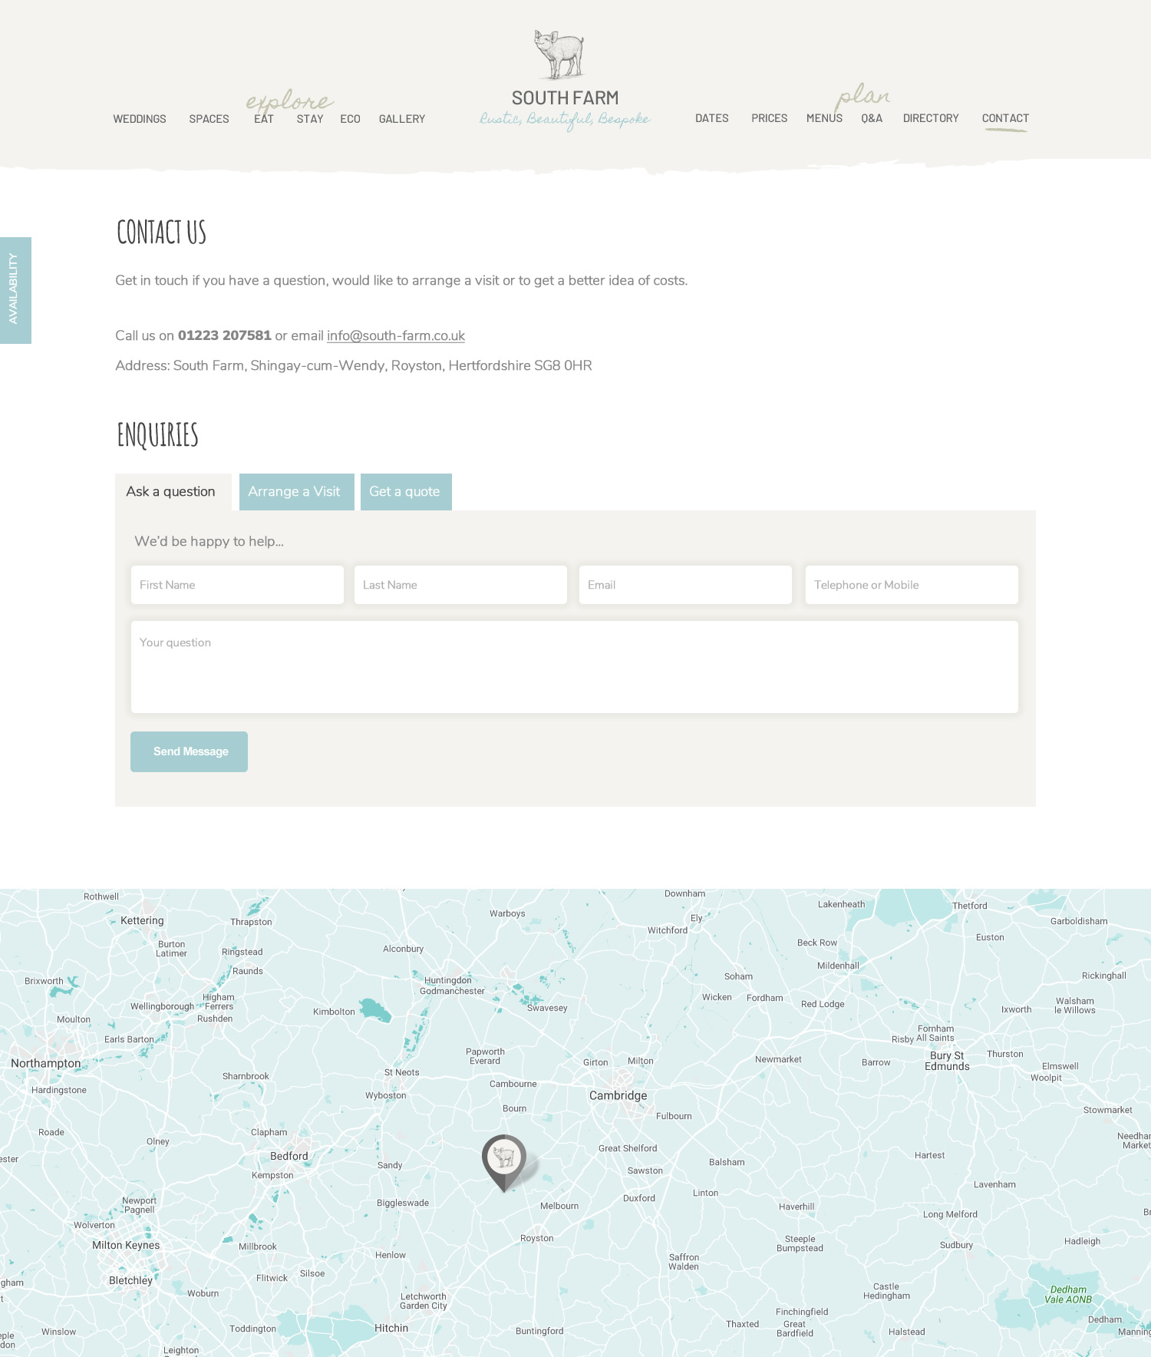
Task: Open the Availability side tab
Action: pos(15,290)
